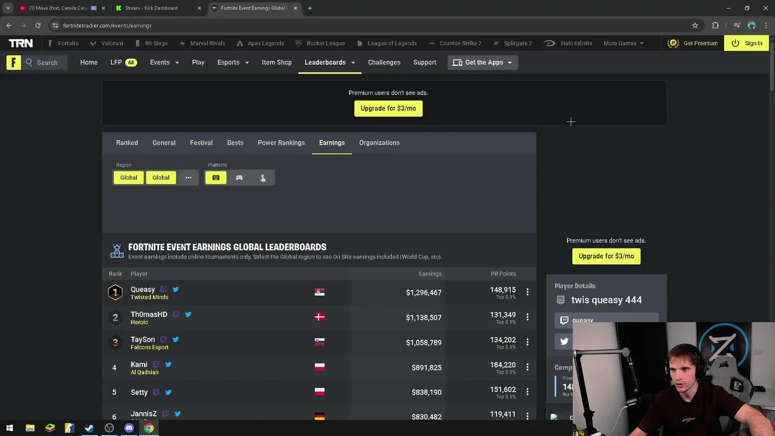Screen dimensions: 775x436
Task: Open Queasy's Twitter icon link
Action: pyautogui.click(x=175, y=289)
